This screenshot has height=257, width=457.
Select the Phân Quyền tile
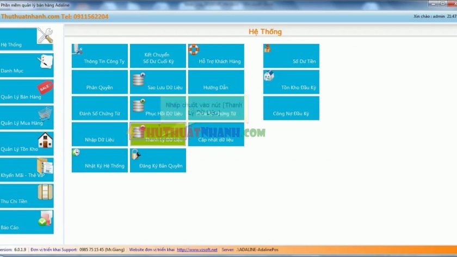click(100, 82)
